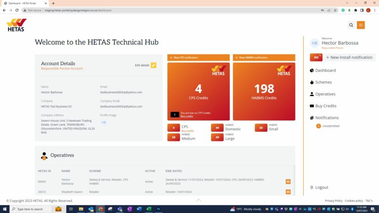Click the Operatives person icon in sidebar
The height and width of the screenshot is (213, 379).
(x=312, y=94)
